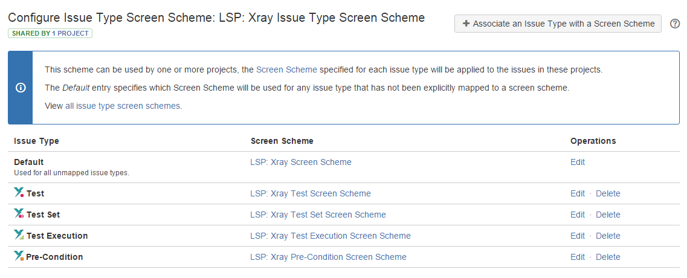Click the Test Set issue type icon
Image resolution: width=687 pixels, height=278 pixels.
pyautogui.click(x=19, y=213)
